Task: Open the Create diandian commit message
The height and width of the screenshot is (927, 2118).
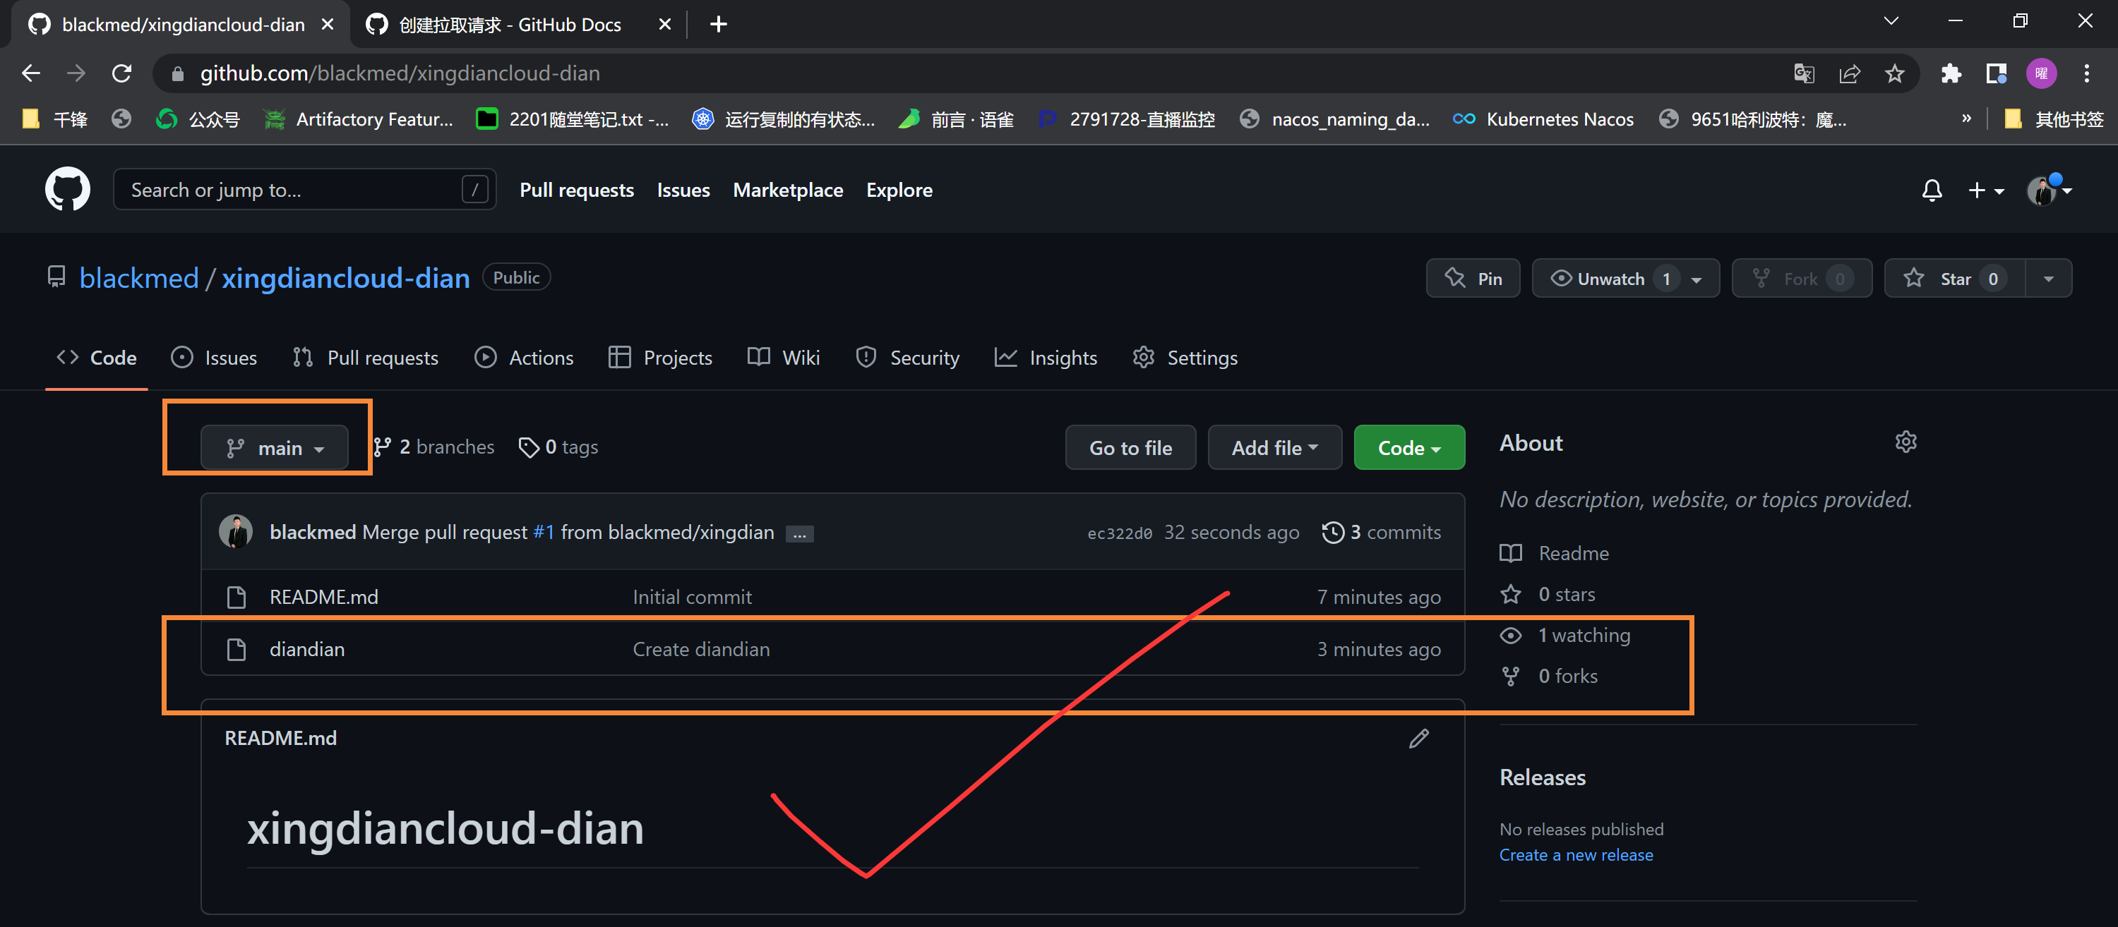Action: click(701, 649)
